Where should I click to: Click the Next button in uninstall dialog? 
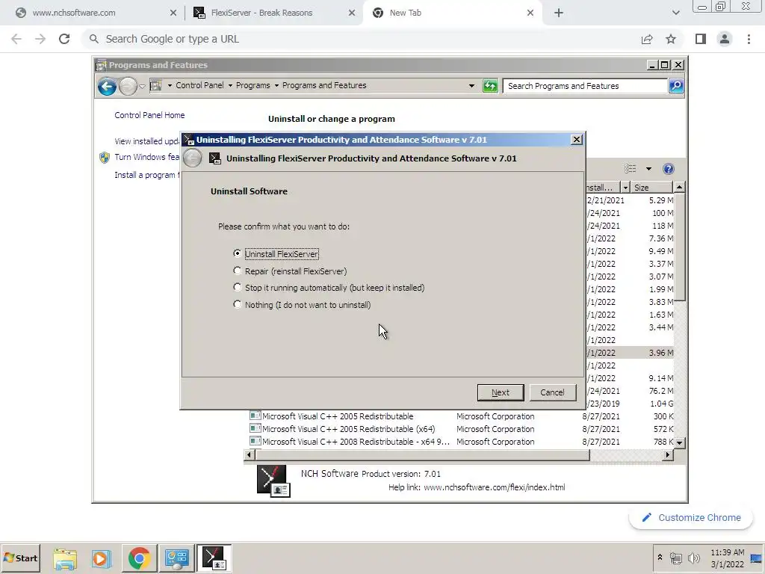500,392
